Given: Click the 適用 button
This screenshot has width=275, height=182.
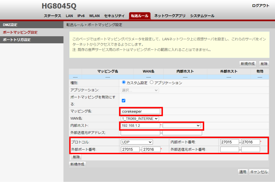Looking at the screenshot, I should pos(243,172).
